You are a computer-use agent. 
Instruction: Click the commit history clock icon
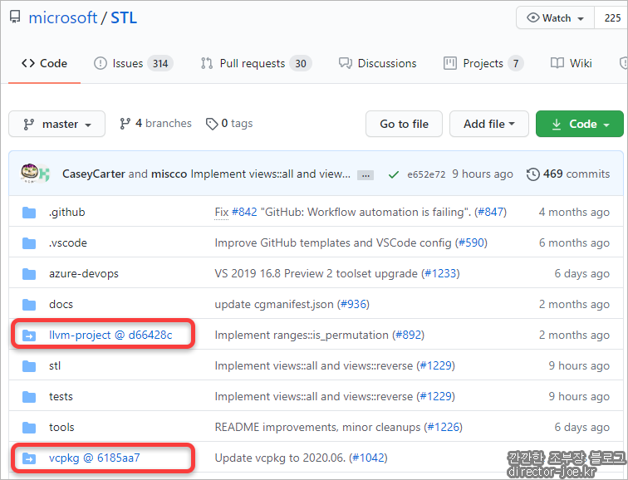point(533,174)
